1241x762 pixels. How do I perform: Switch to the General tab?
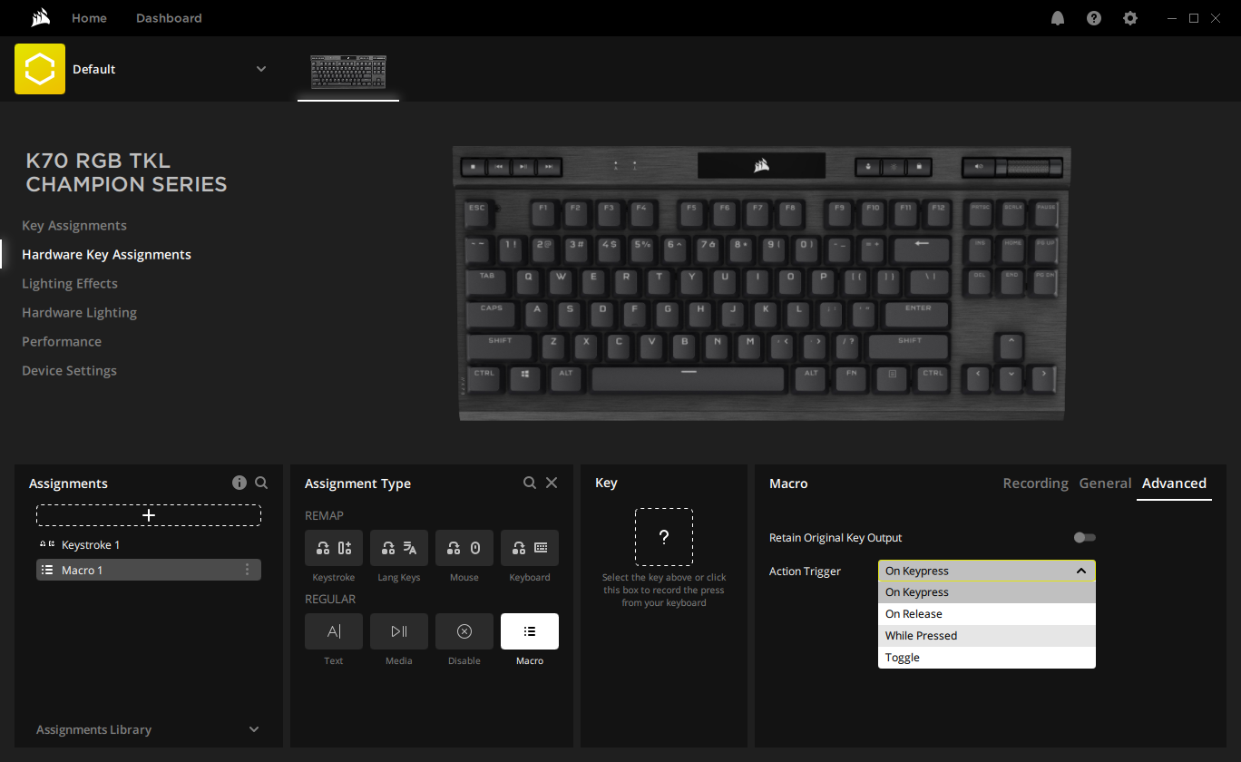point(1105,484)
